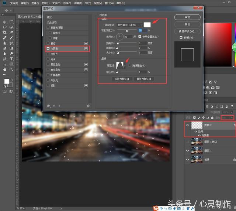Toggle the 预览(V) checkbox
The image size is (236, 211).
(x=181, y=38)
